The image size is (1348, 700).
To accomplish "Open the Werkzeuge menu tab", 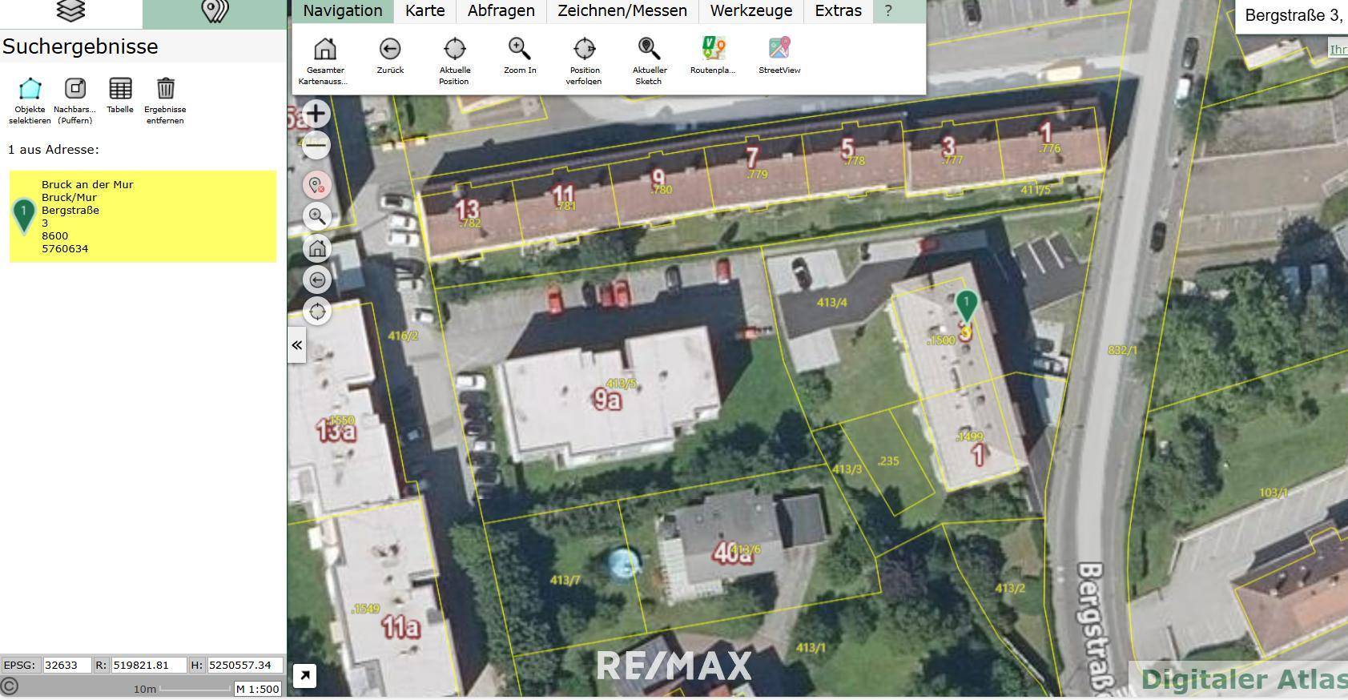I will (750, 11).
